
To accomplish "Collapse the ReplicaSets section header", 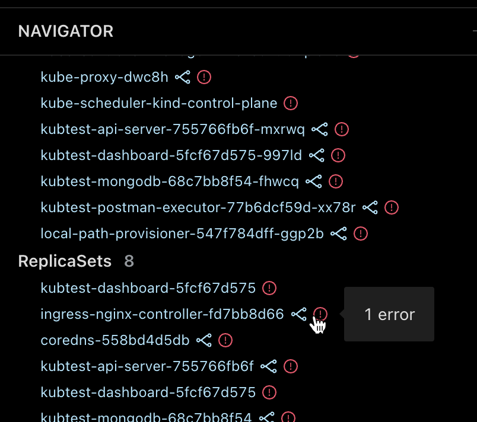I will tap(65, 261).
